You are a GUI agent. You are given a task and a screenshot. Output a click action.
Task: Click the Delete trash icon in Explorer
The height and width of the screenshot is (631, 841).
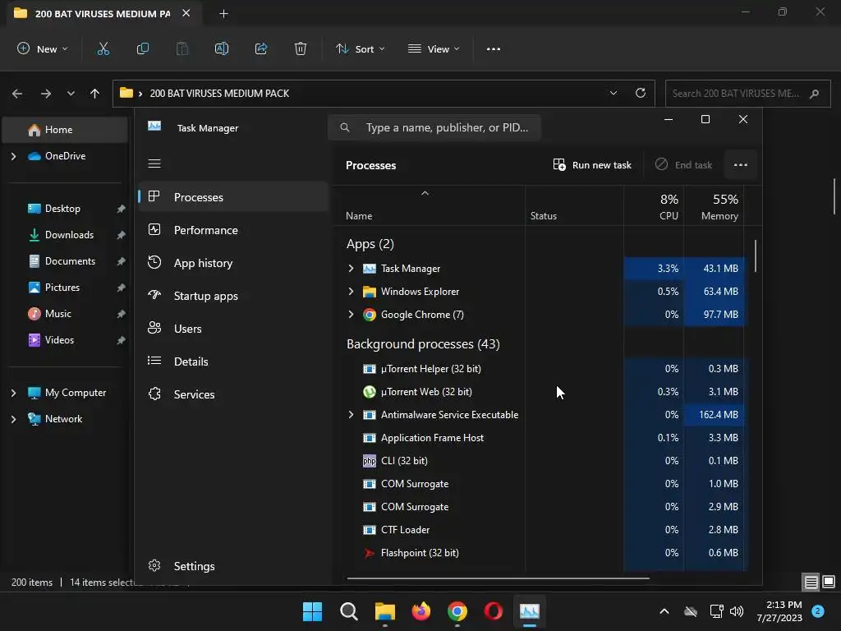tap(301, 48)
